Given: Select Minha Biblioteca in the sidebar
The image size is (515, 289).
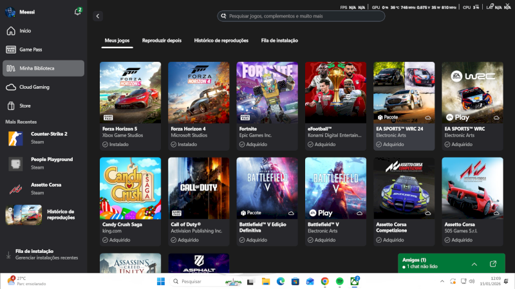Looking at the screenshot, I should [x=43, y=68].
